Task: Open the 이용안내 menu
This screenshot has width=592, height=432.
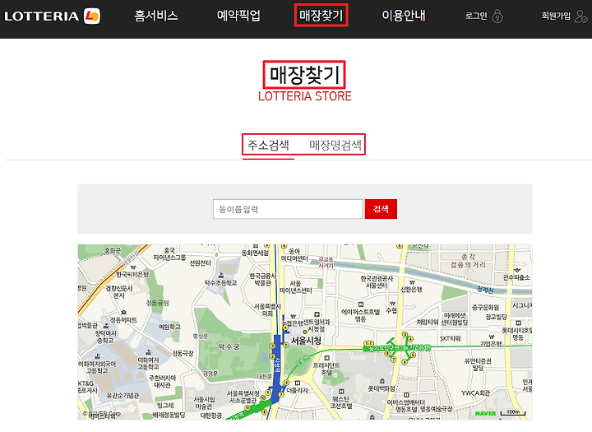Action: [404, 16]
